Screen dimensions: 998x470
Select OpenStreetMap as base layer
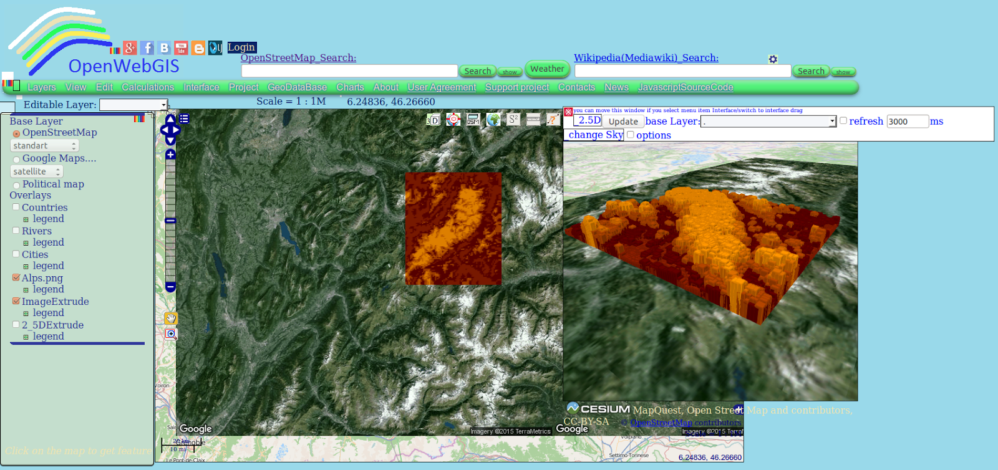[16, 134]
